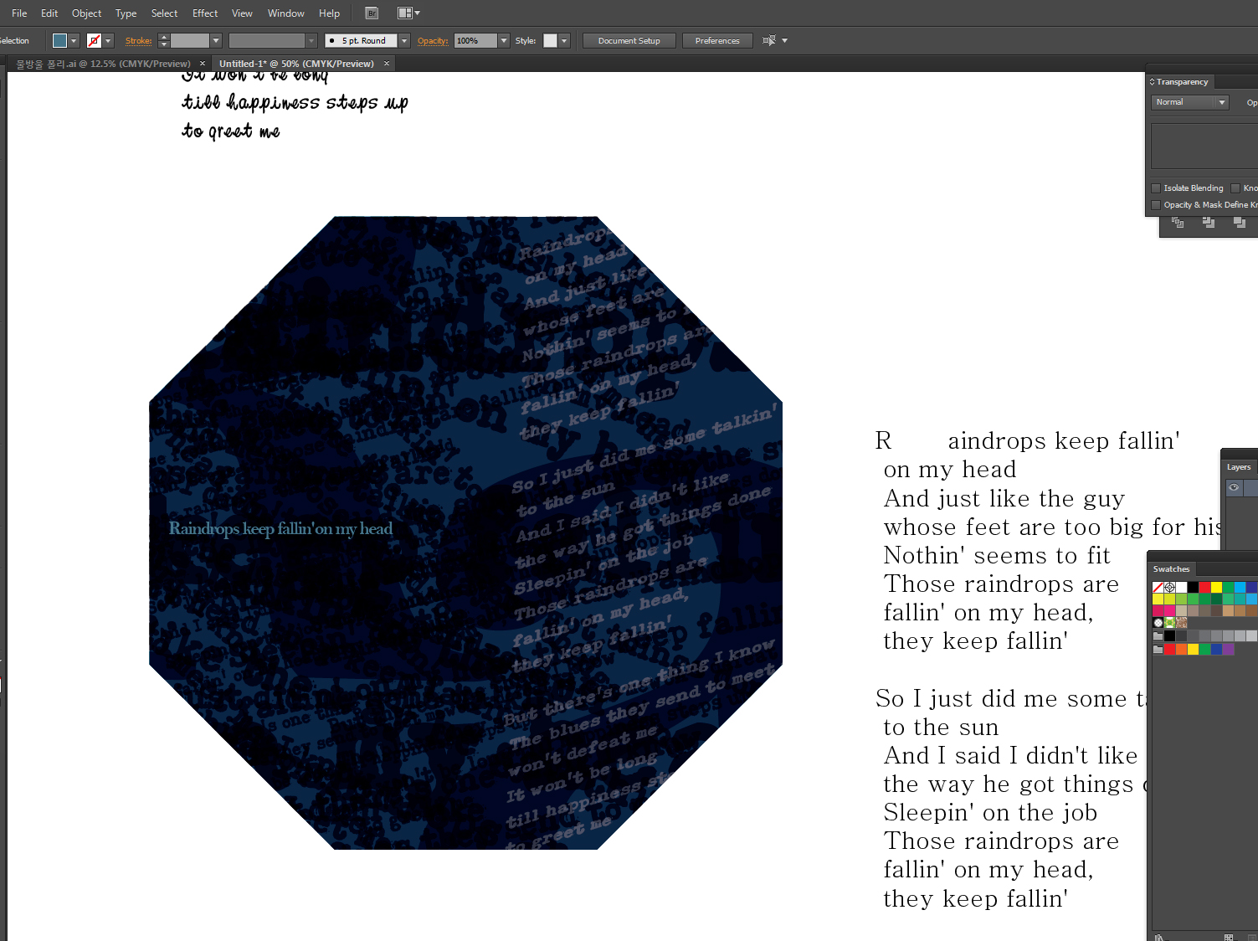Click the second mask icon below Transparency
The image size is (1258, 941).
1208,223
